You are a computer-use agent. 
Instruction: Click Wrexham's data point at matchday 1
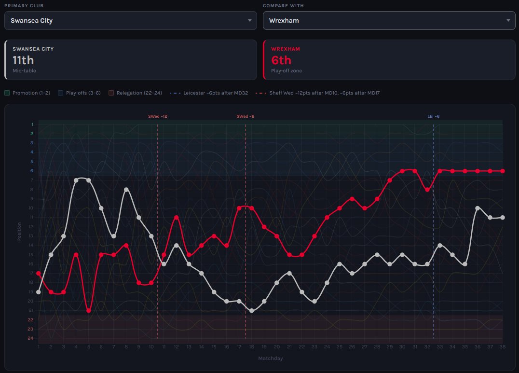click(39, 273)
